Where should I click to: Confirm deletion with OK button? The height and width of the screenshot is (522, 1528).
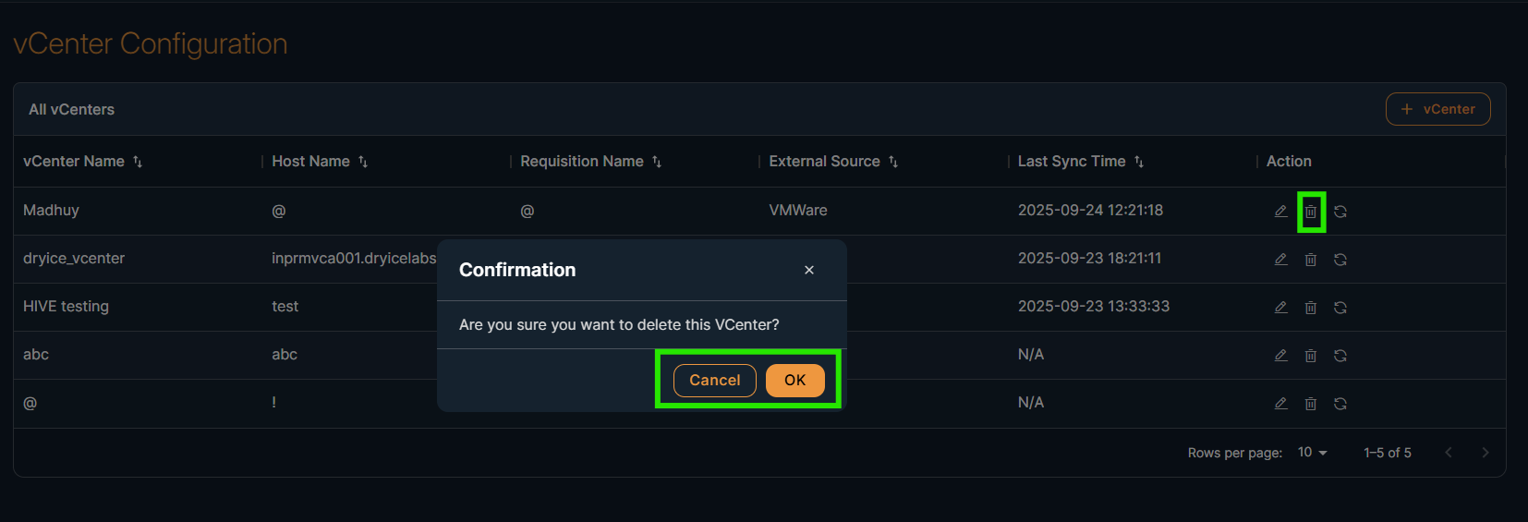coord(794,381)
